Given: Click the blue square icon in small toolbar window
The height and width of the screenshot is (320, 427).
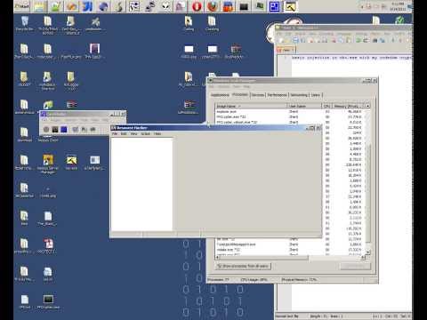Looking at the screenshot, I should click(64, 130).
